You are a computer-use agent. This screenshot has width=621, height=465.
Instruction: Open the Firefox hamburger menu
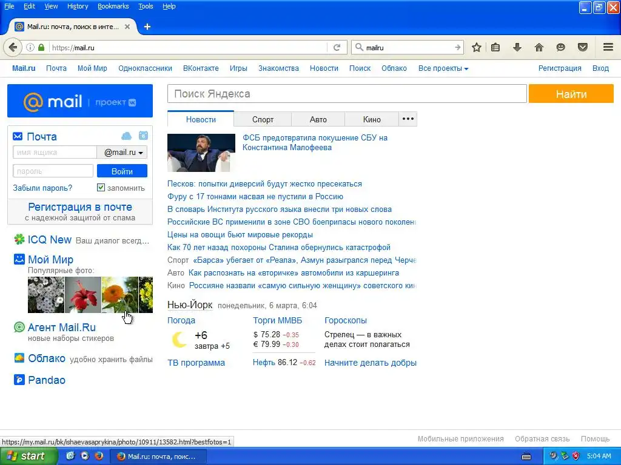(608, 47)
